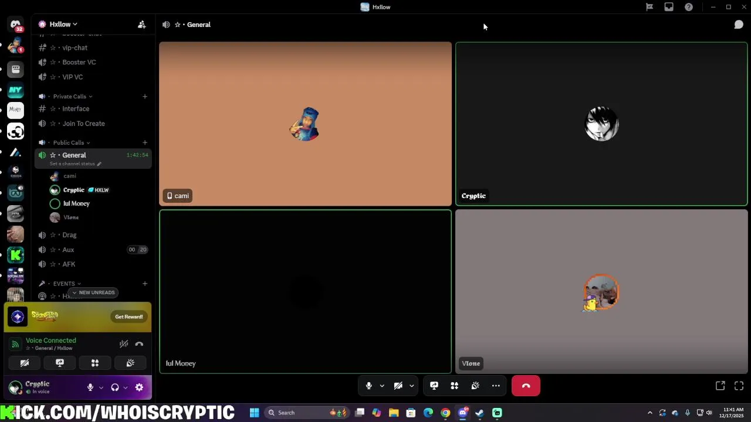
Task: Toggle mute in user panel
Action: coord(90,387)
